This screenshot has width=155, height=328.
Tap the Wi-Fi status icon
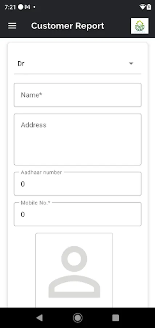[142, 7]
